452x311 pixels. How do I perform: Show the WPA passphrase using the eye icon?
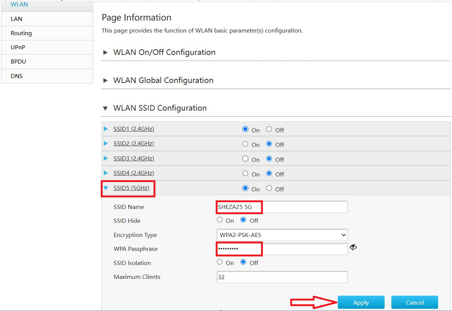[353, 247]
